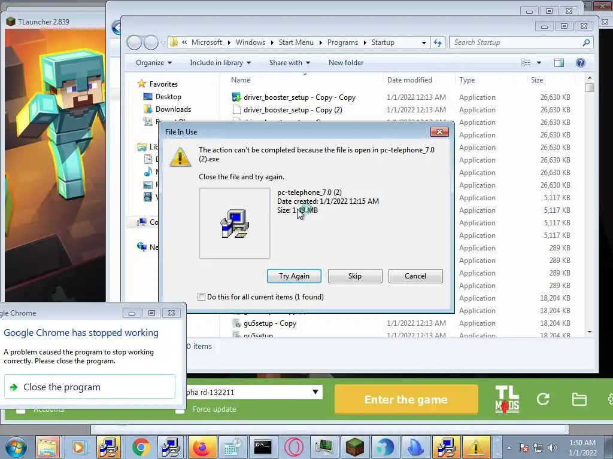The image size is (613, 459).
Task: Click the change view icon
Action: (x=526, y=63)
